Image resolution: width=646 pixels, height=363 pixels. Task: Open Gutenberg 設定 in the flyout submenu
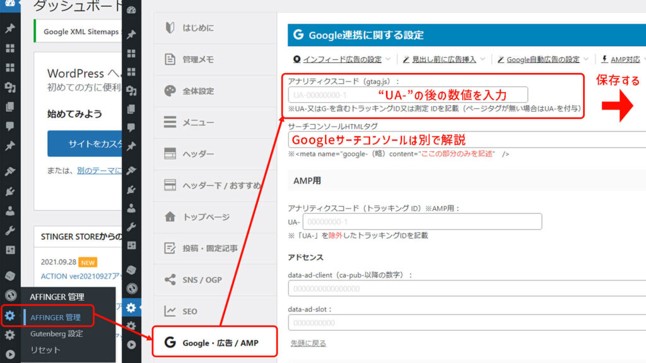pos(56,334)
